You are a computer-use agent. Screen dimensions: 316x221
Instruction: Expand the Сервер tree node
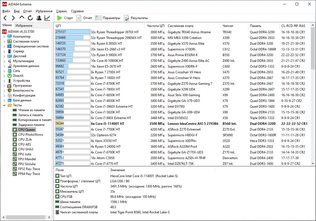tap(4, 51)
